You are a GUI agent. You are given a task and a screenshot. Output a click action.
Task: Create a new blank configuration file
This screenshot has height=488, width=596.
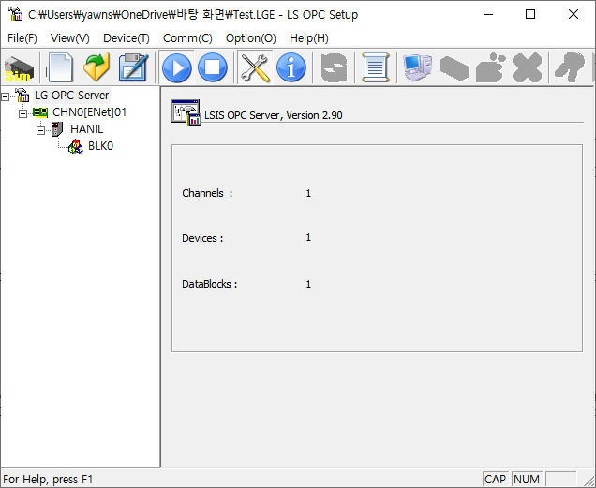coord(60,67)
